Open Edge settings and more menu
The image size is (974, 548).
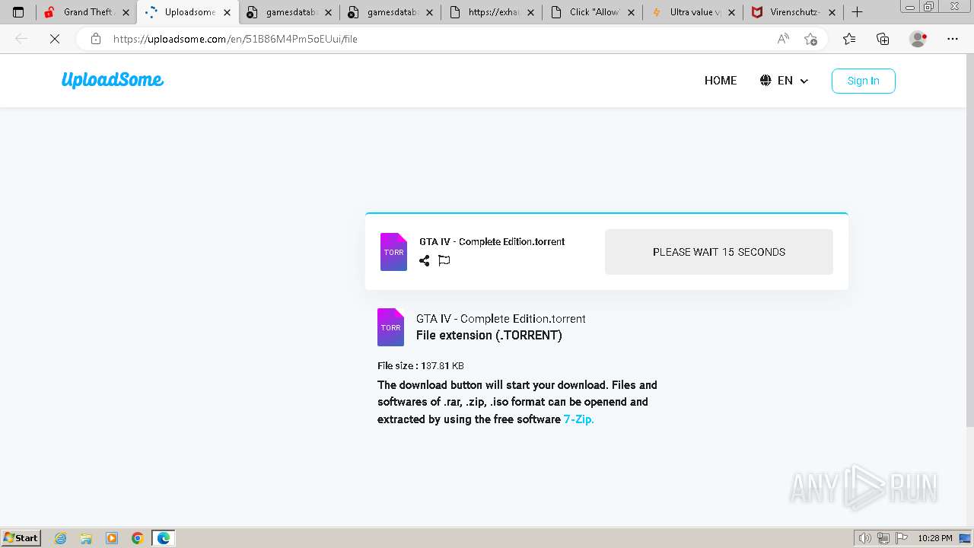coord(953,39)
